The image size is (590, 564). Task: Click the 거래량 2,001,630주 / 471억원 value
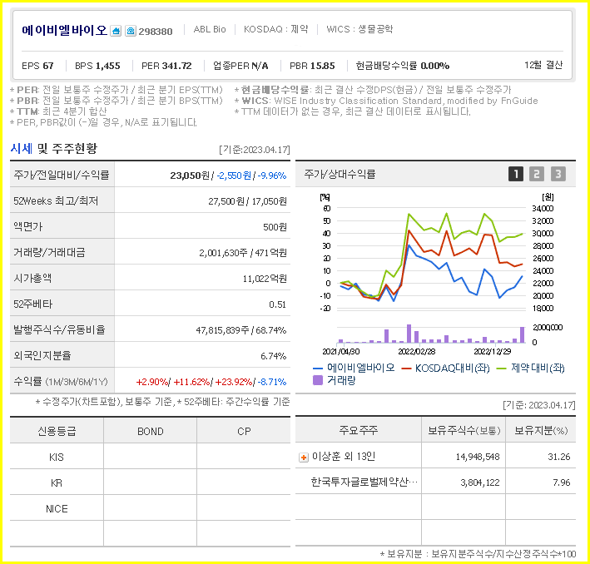(243, 252)
